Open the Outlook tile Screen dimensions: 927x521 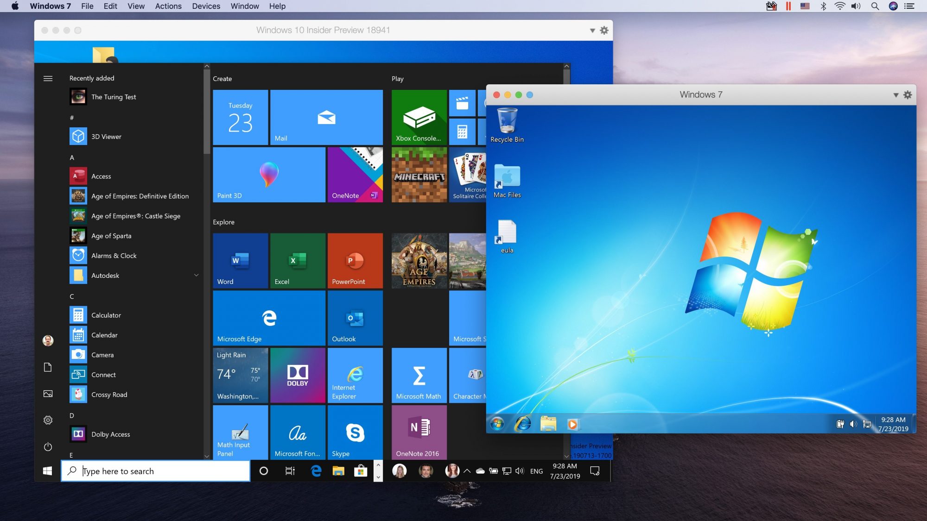point(355,318)
